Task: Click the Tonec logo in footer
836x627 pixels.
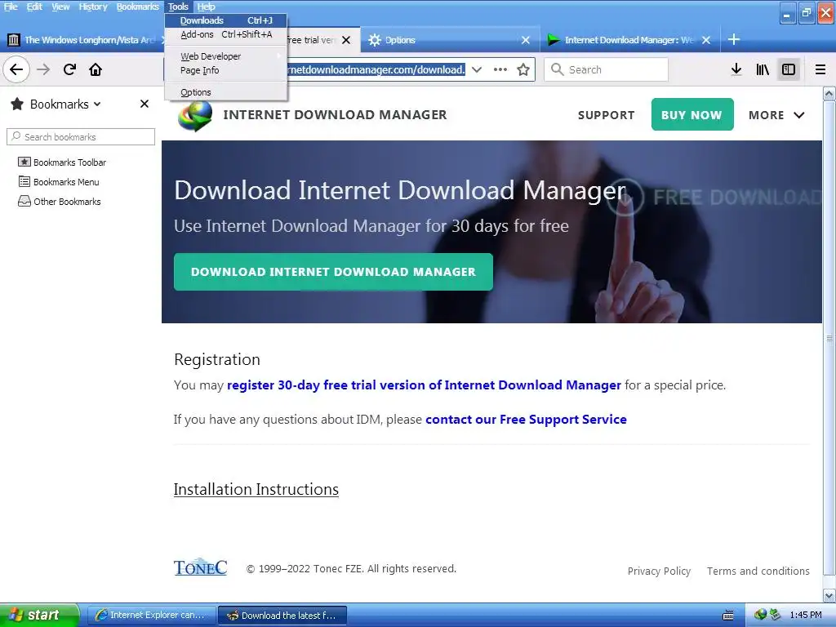Action: click(201, 567)
